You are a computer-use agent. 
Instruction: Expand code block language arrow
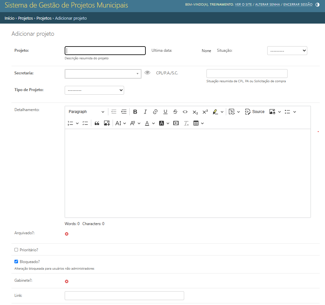point(238,112)
